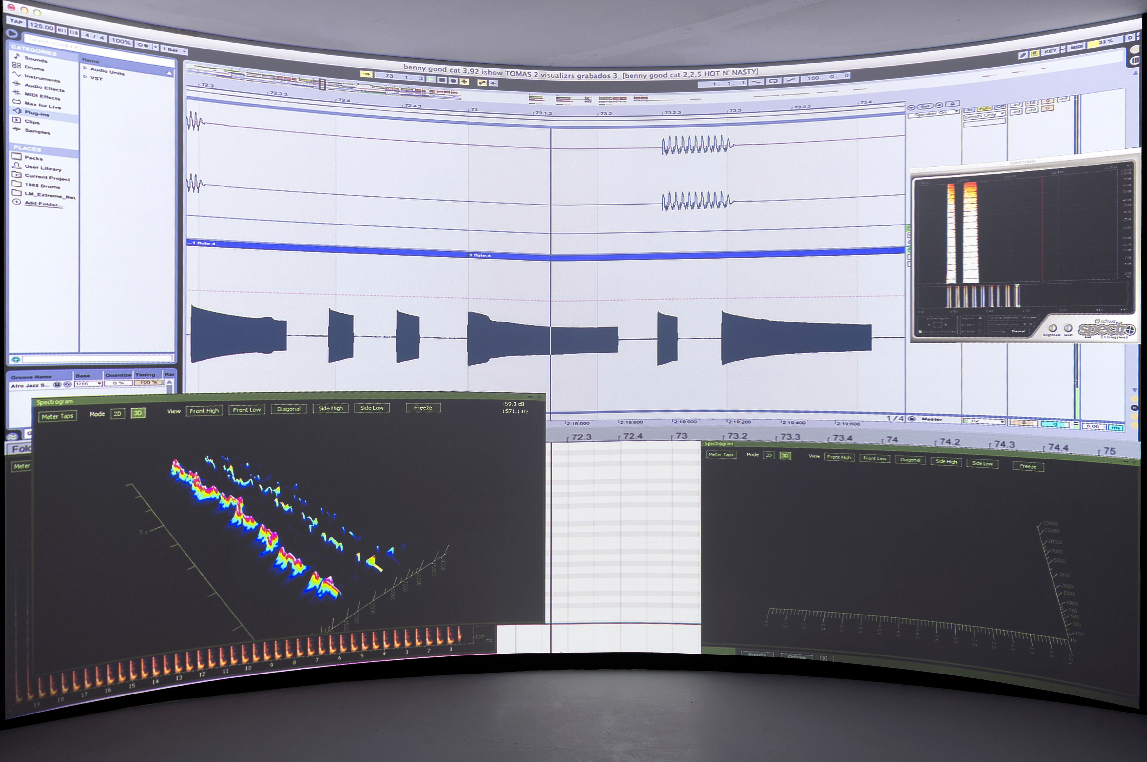Image resolution: width=1147 pixels, height=762 pixels.
Task: Select Instruments category in browser
Action: 36,77
